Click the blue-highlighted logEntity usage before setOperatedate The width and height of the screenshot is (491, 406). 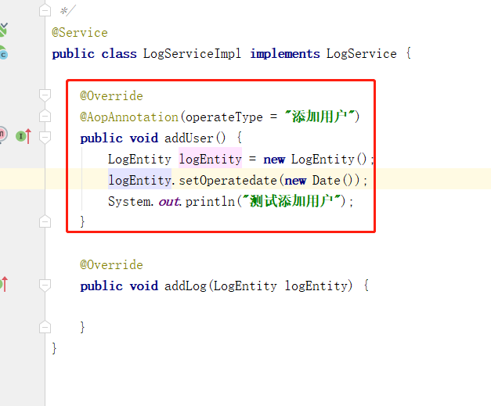pos(139,181)
